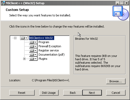Click the installer icon in the title bar
The image size is (130, 100).
3,3
